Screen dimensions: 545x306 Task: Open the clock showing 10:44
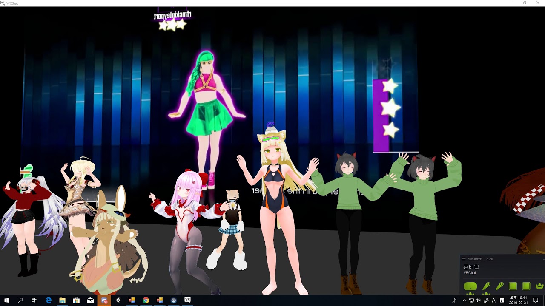[518, 300]
